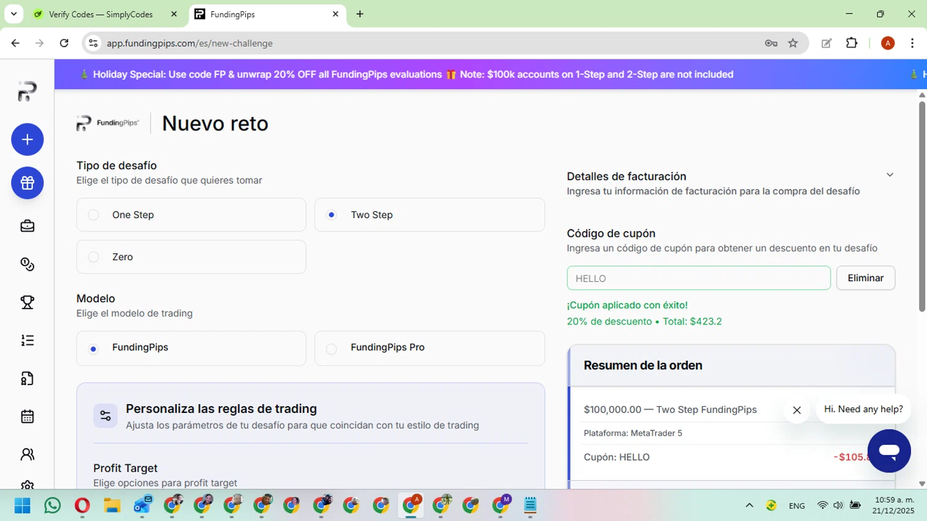Click the Holiday Special promo banner
This screenshot has width=927, height=521.
coord(491,74)
